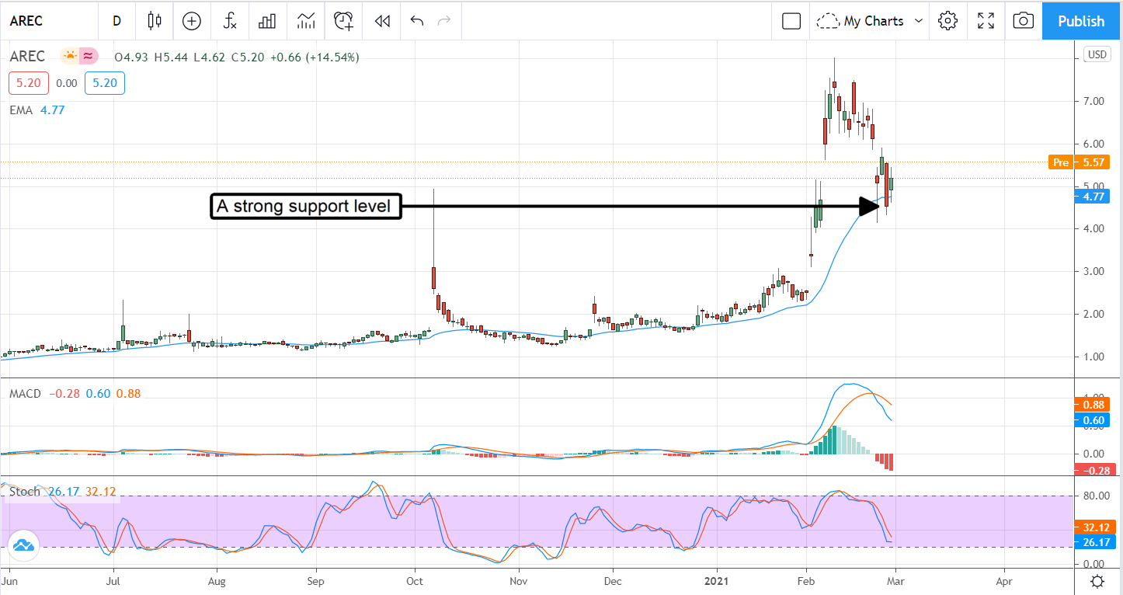Screen dimensions: 1123x595
Task: Click the Publish button
Action: pos(1081,21)
